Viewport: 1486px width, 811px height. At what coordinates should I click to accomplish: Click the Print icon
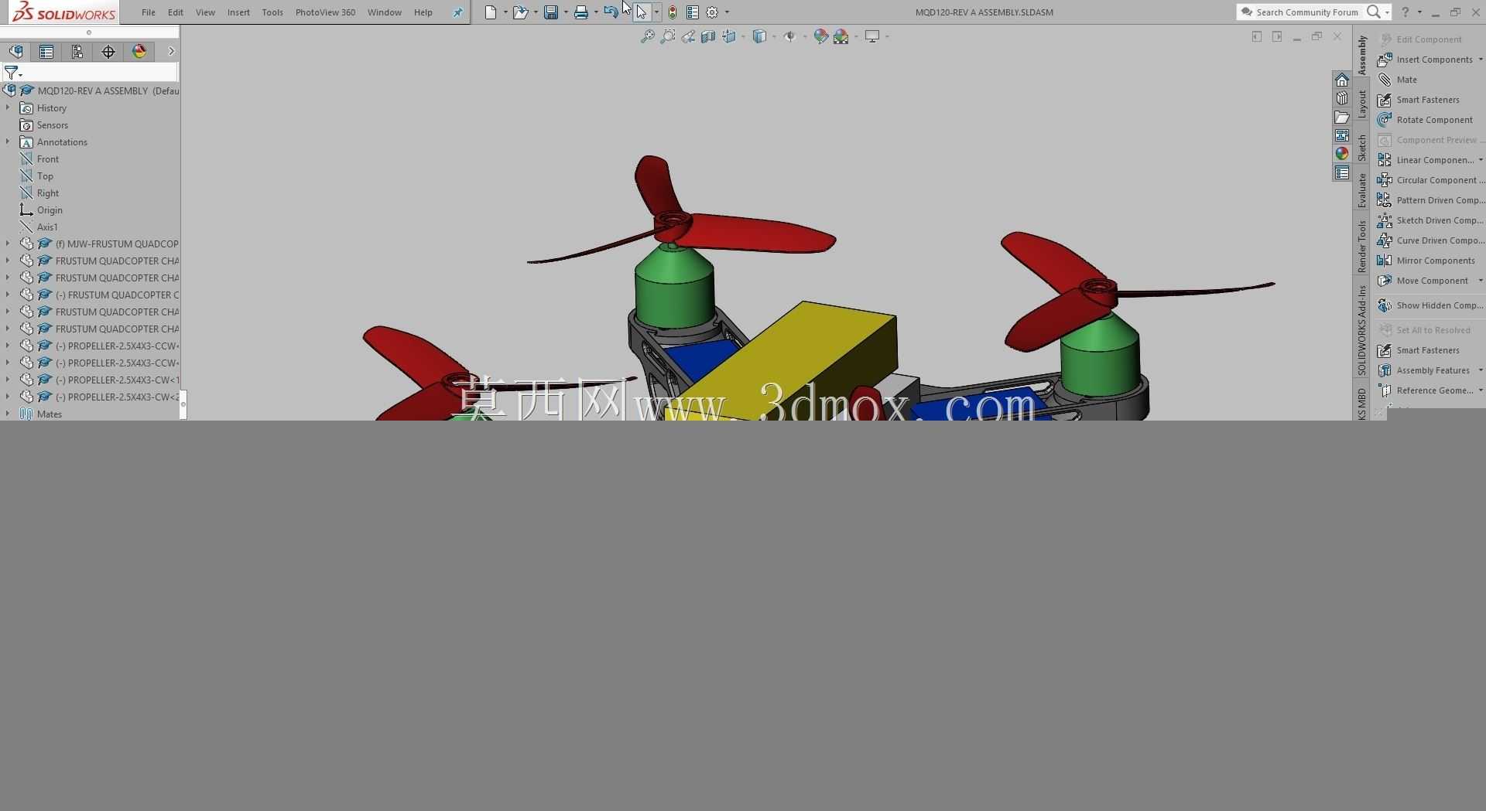pyautogui.click(x=581, y=12)
